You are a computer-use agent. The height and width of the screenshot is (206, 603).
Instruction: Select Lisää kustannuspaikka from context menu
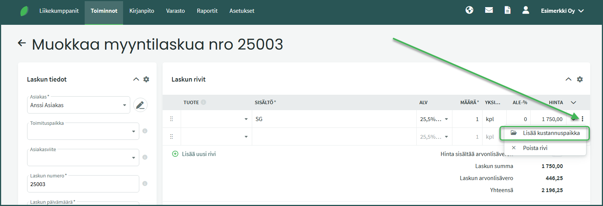coord(551,133)
